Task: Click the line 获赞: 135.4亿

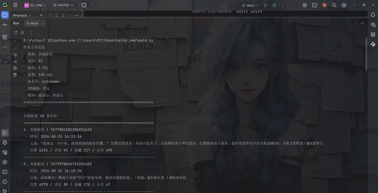Action: pyautogui.click(x=40, y=75)
